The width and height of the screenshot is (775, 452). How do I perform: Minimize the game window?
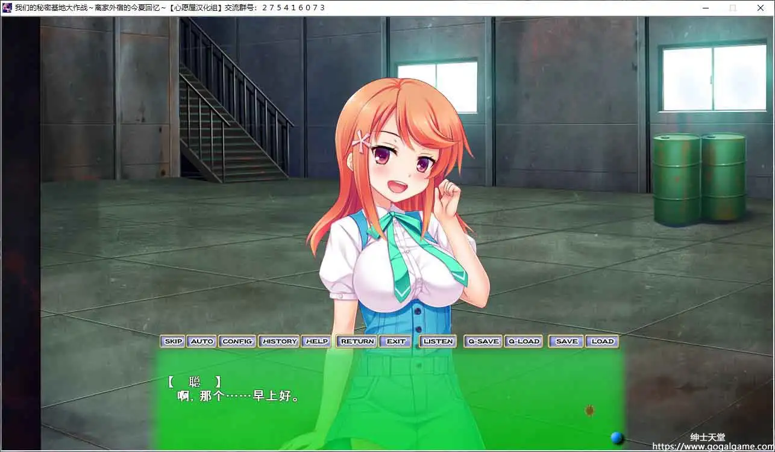(706, 8)
